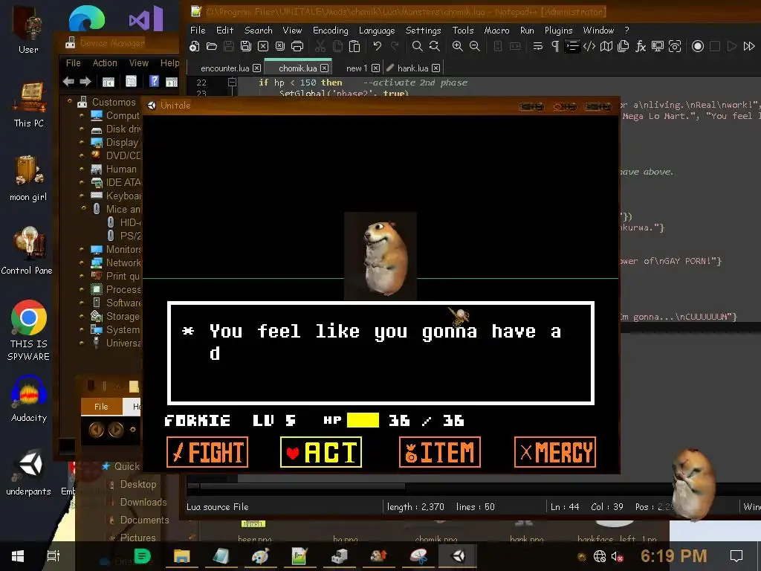
Task: Click the Print icon in Notepad++ toolbar
Action: click(297, 46)
